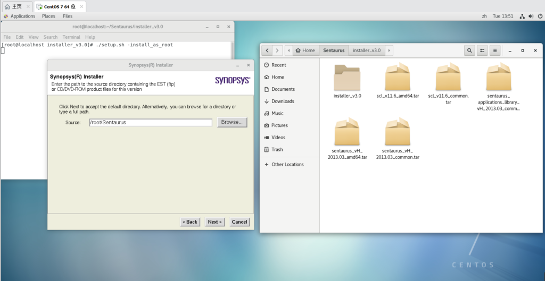Viewport: 545px width, 281px height.
Task: Click the terminal vertical scrollbar
Action: point(233,50)
